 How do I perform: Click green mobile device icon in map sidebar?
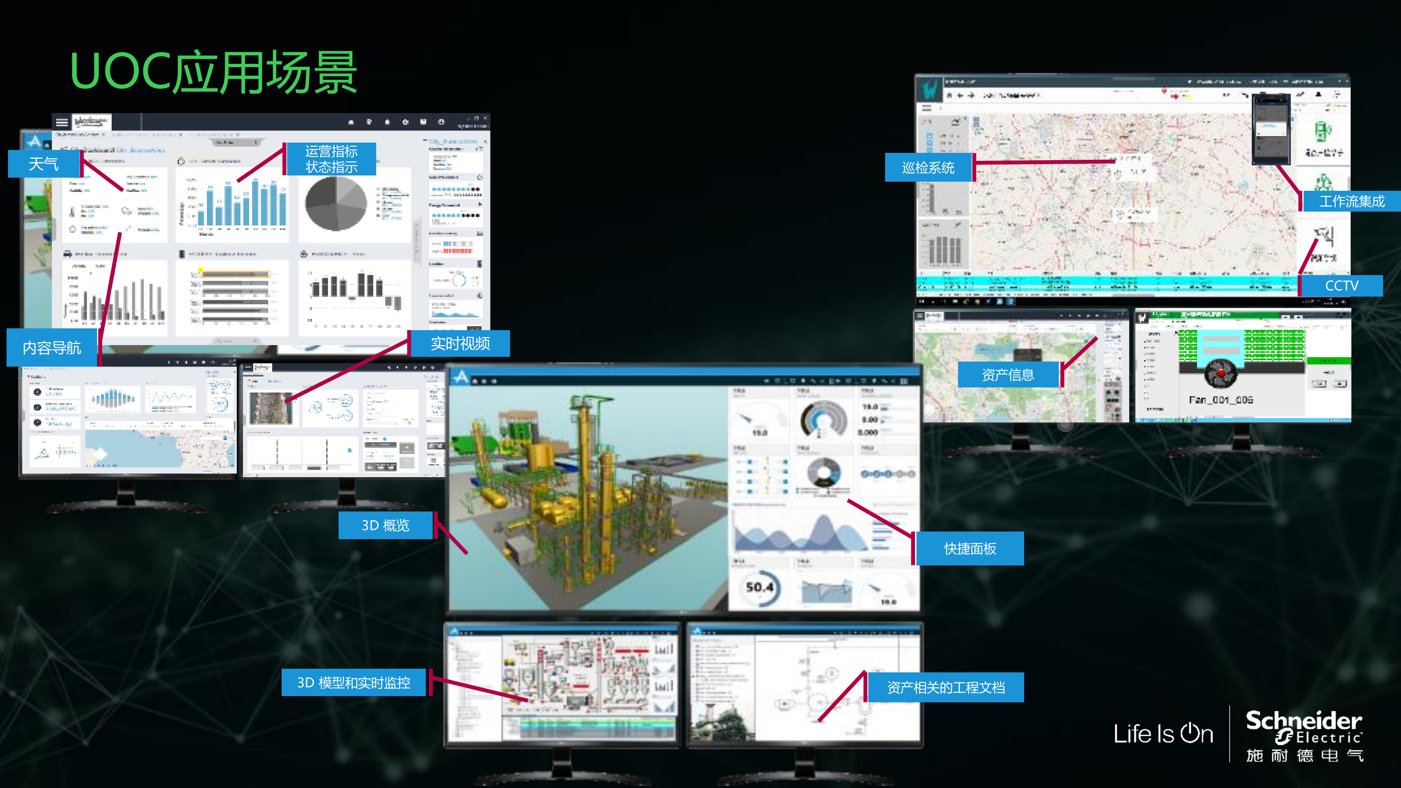[x=1323, y=132]
